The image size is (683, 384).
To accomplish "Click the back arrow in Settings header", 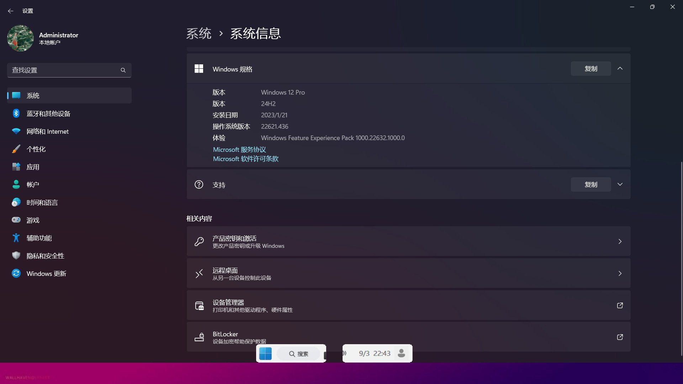I will point(10,11).
